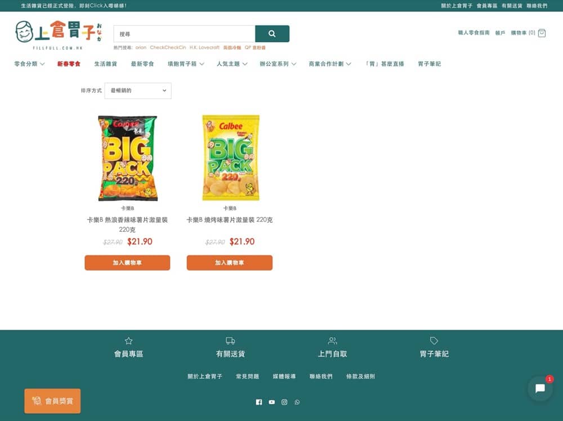Expand the 填飽胃子箱 menu
563x421 pixels.
coord(186,64)
